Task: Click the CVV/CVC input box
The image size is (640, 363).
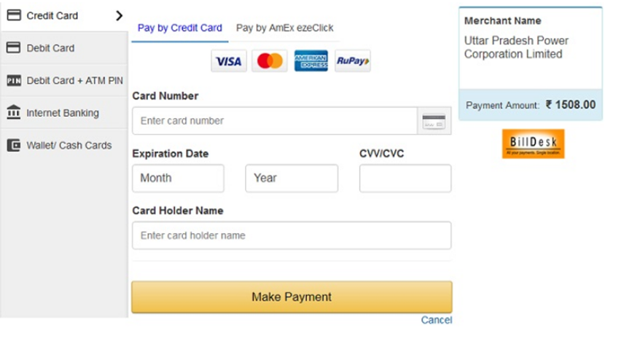Action: pos(405,179)
